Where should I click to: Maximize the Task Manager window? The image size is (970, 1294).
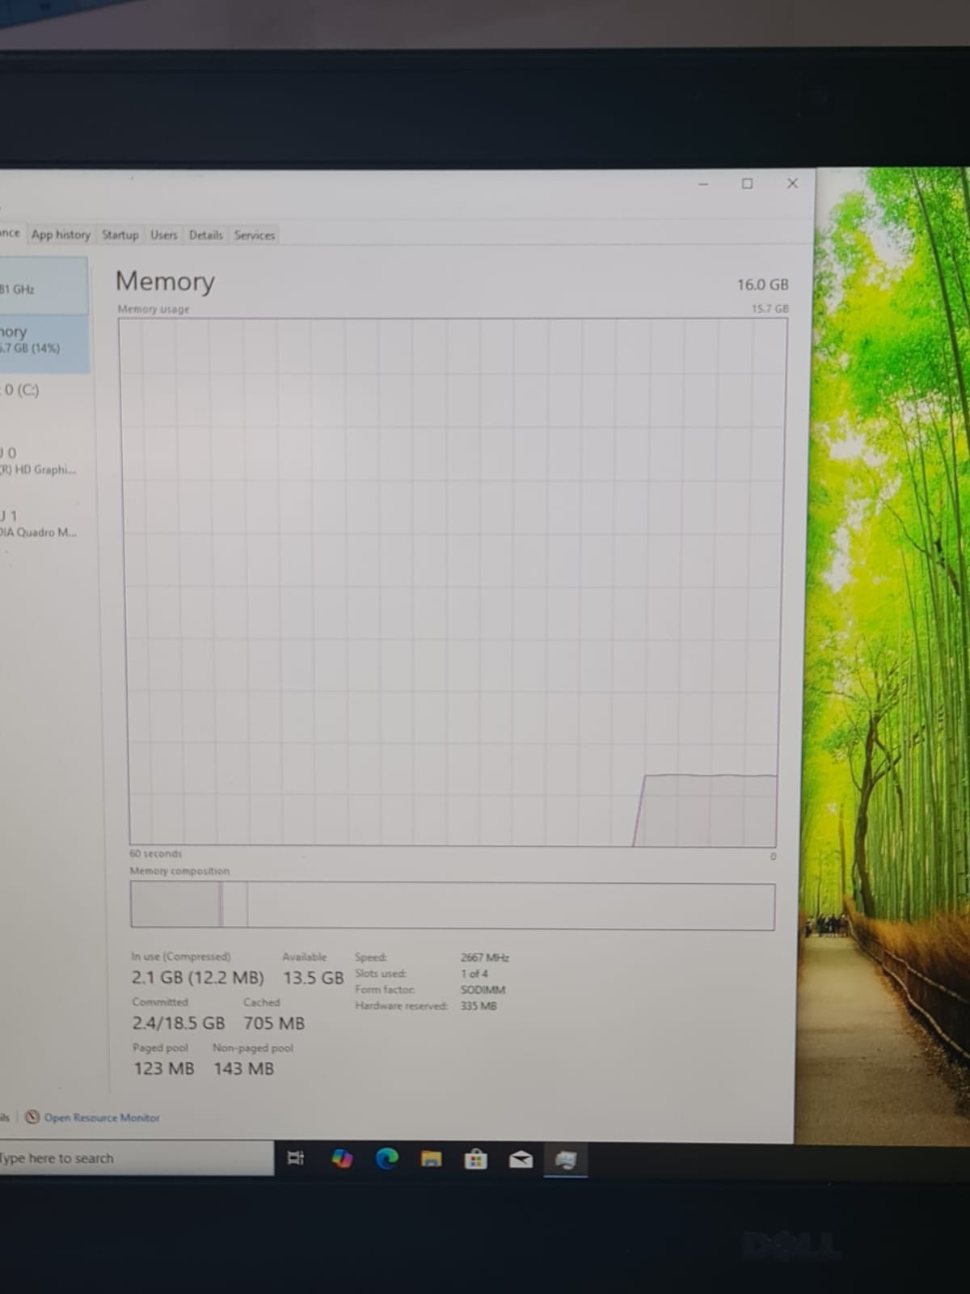click(x=748, y=184)
